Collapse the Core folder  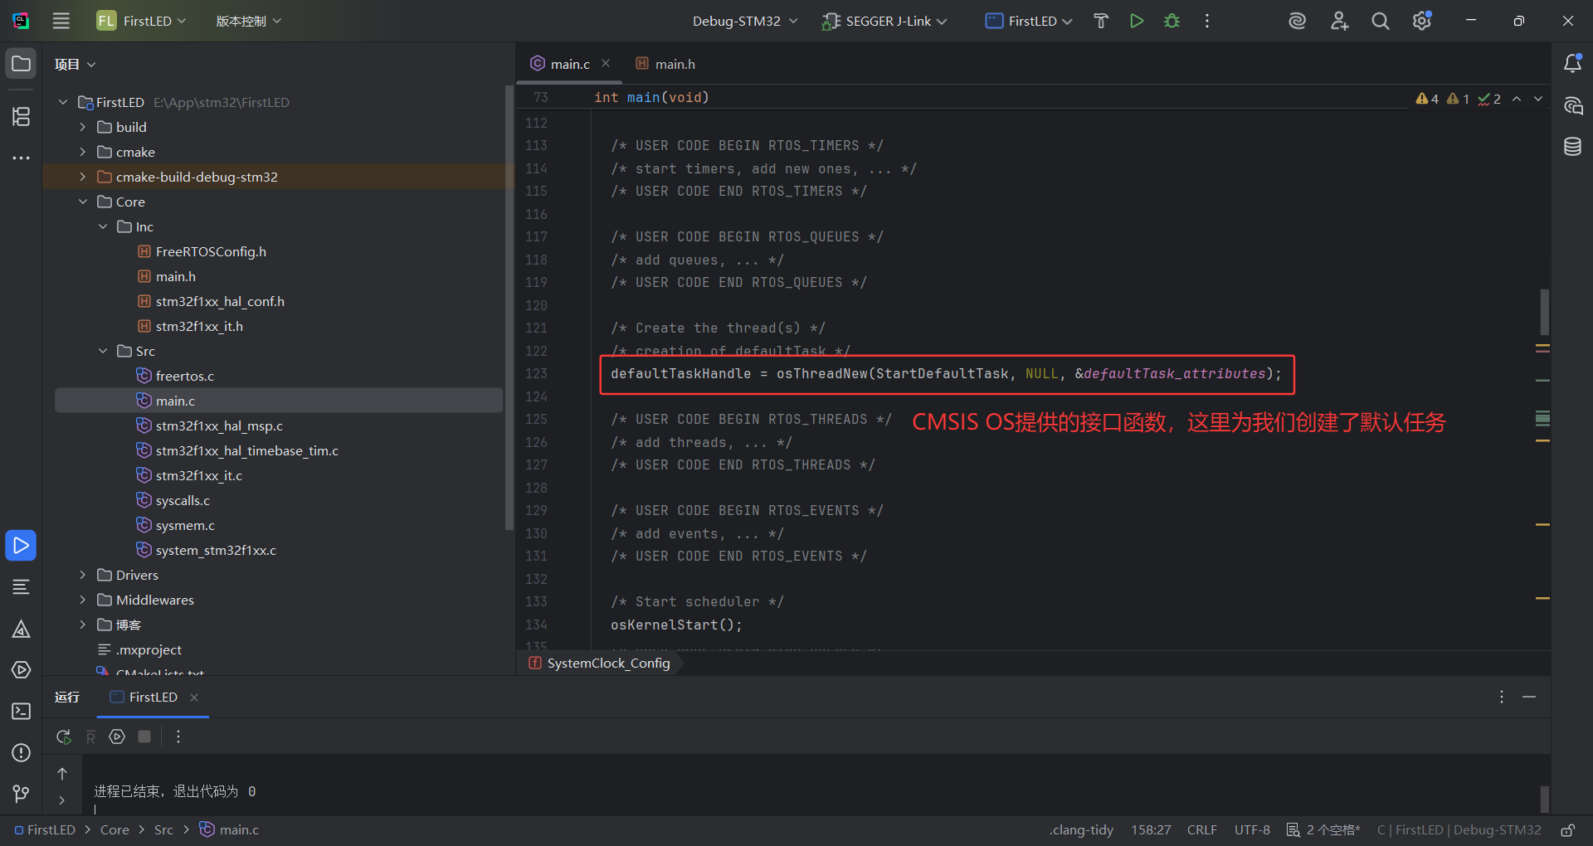click(83, 202)
